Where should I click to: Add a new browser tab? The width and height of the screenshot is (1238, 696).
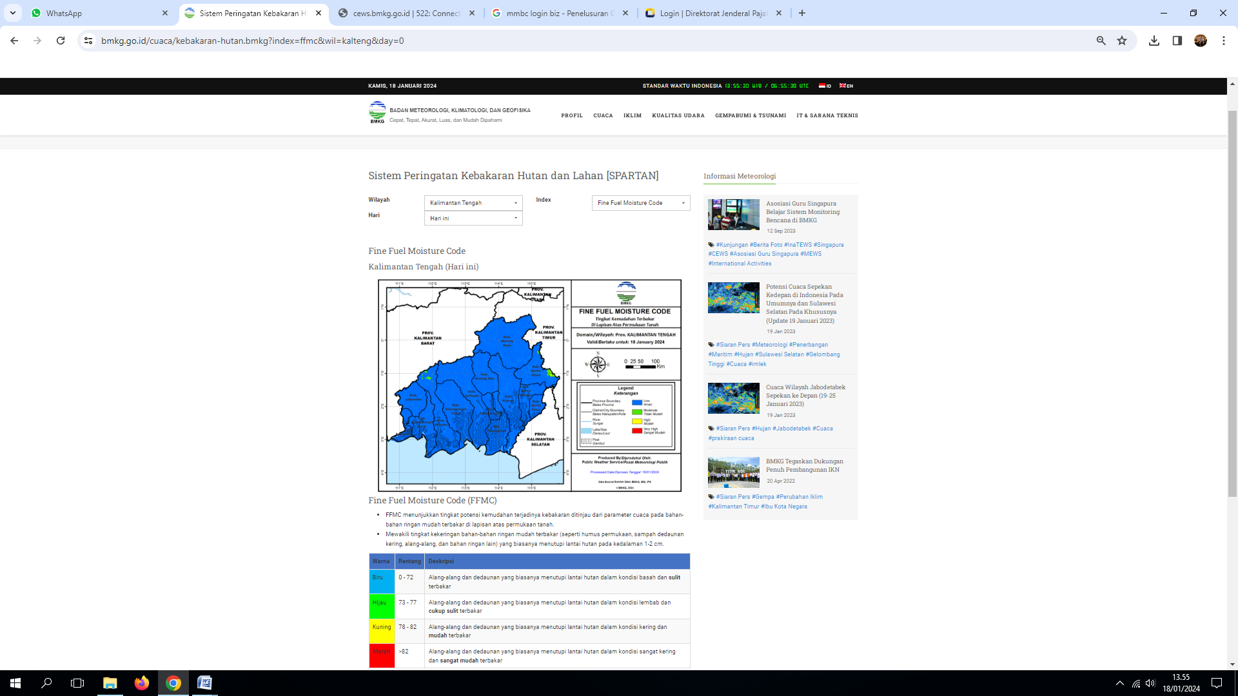pyautogui.click(x=802, y=13)
